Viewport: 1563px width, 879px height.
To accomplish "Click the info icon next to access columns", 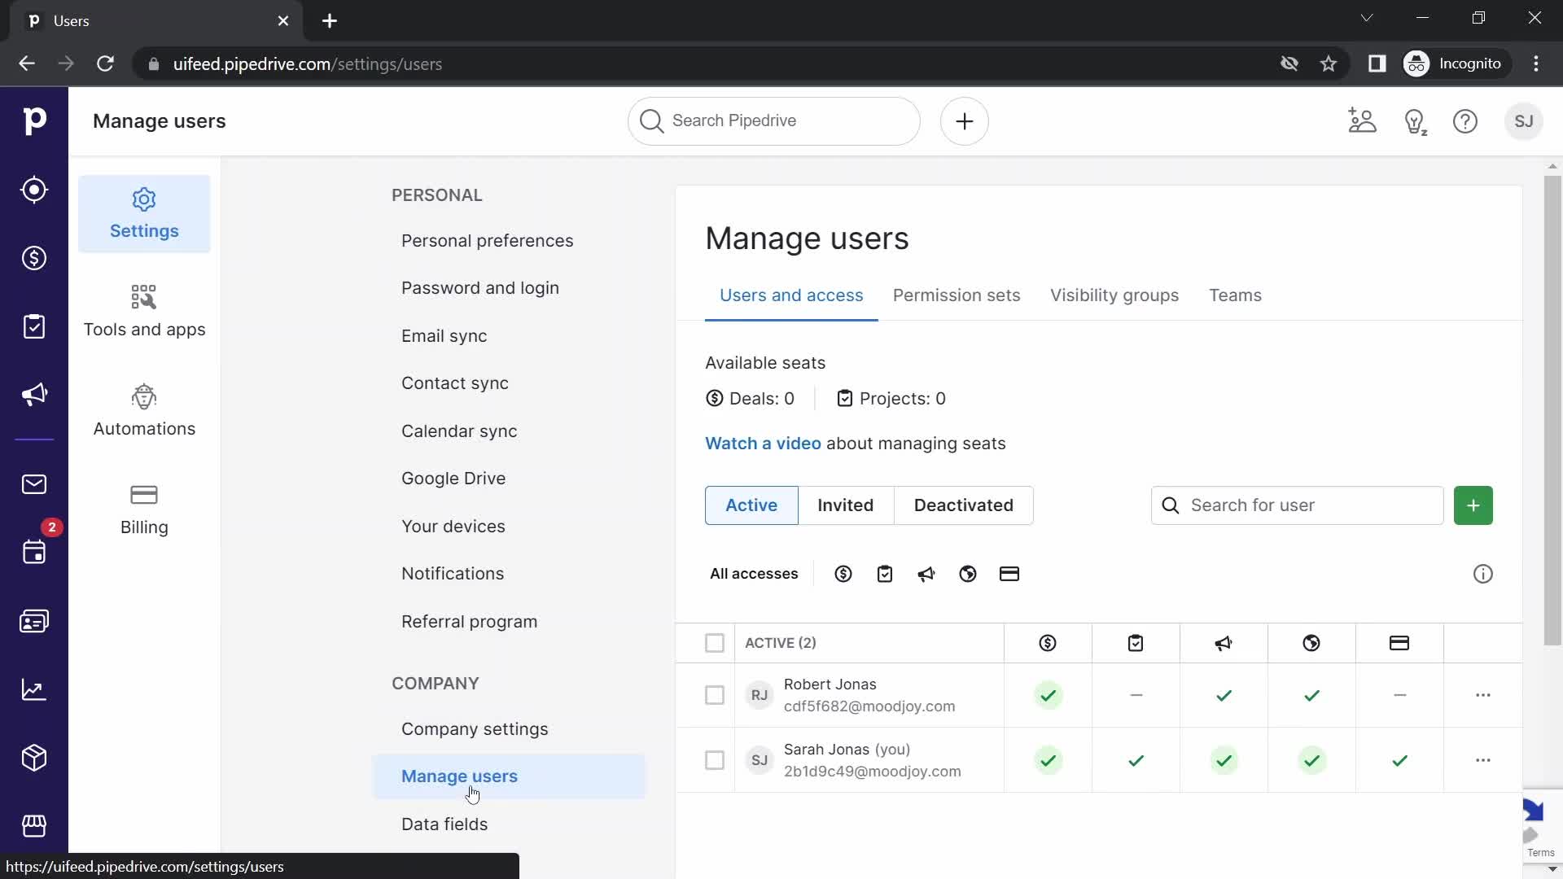I will (1482, 574).
